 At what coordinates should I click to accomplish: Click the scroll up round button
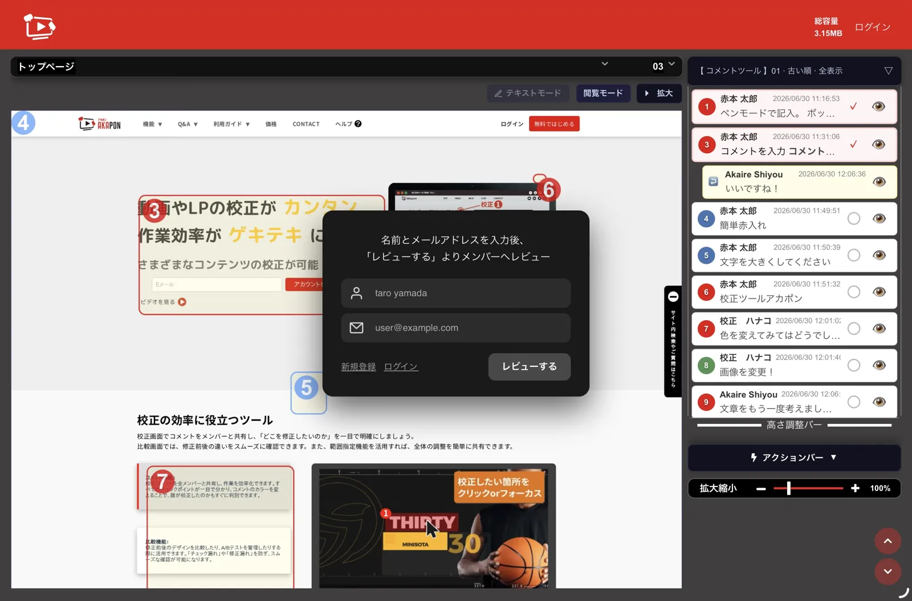(x=887, y=541)
